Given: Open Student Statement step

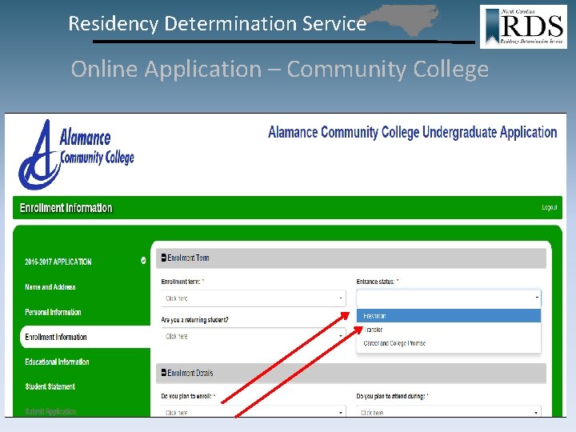Looking at the screenshot, I should [x=50, y=386].
